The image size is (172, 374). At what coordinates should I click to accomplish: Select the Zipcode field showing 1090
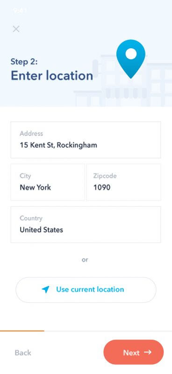123,182
